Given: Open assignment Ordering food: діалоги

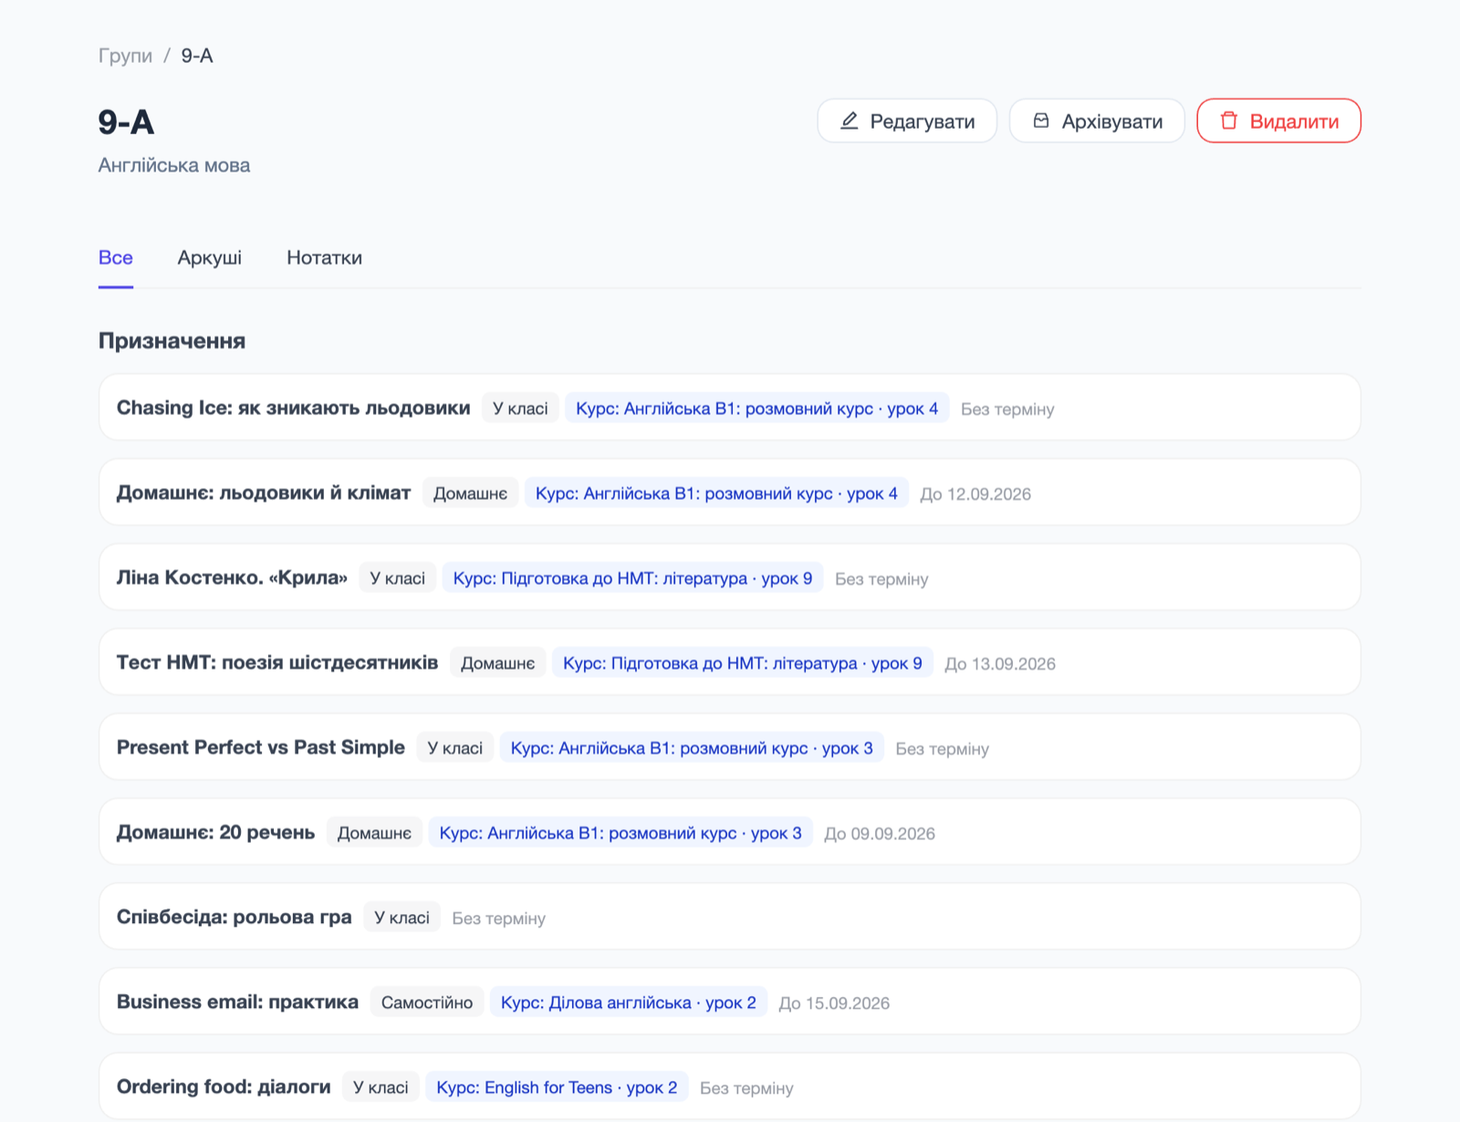Looking at the screenshot, I should [x=730, y=1086].
